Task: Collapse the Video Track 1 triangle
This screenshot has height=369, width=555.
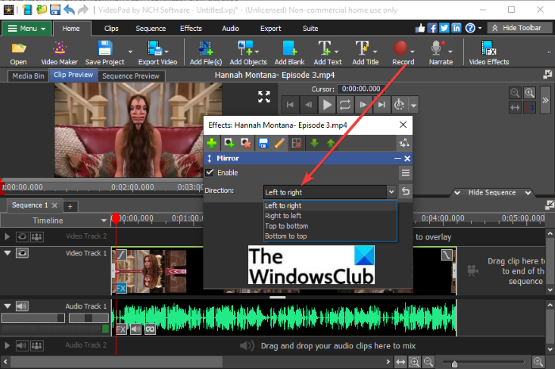Action: pos(8,253)
